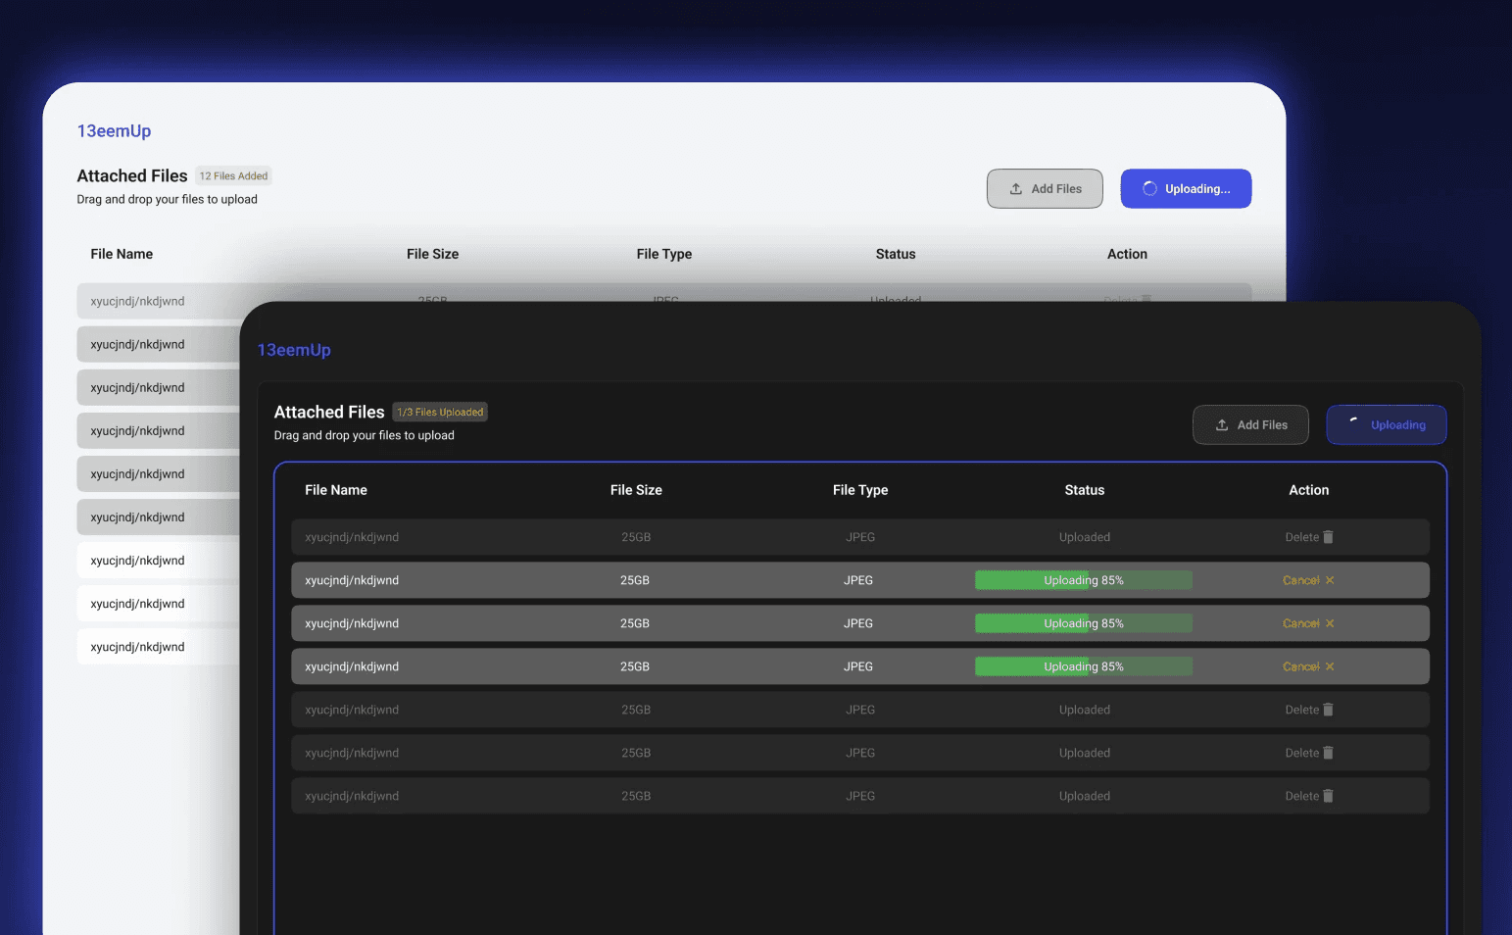Image resolution: width=1512 pixels, height=935 pixels.
Task: Select 25GB size in first uploading row
Action: (x=635, y=580)
